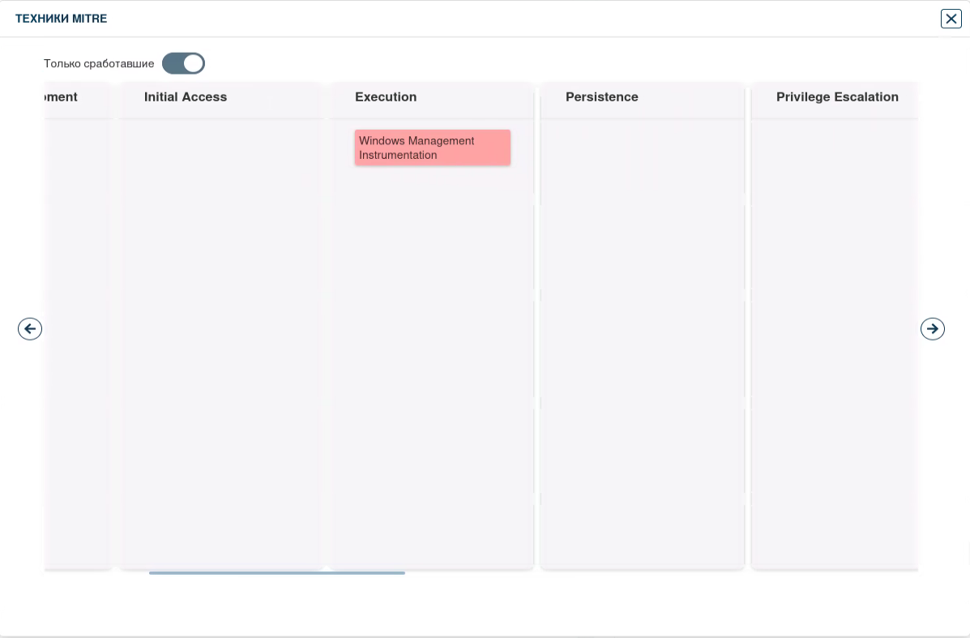Viewport: 970px width, 638px height.
Task: Select the Execution column header
Action: [386, 97]
